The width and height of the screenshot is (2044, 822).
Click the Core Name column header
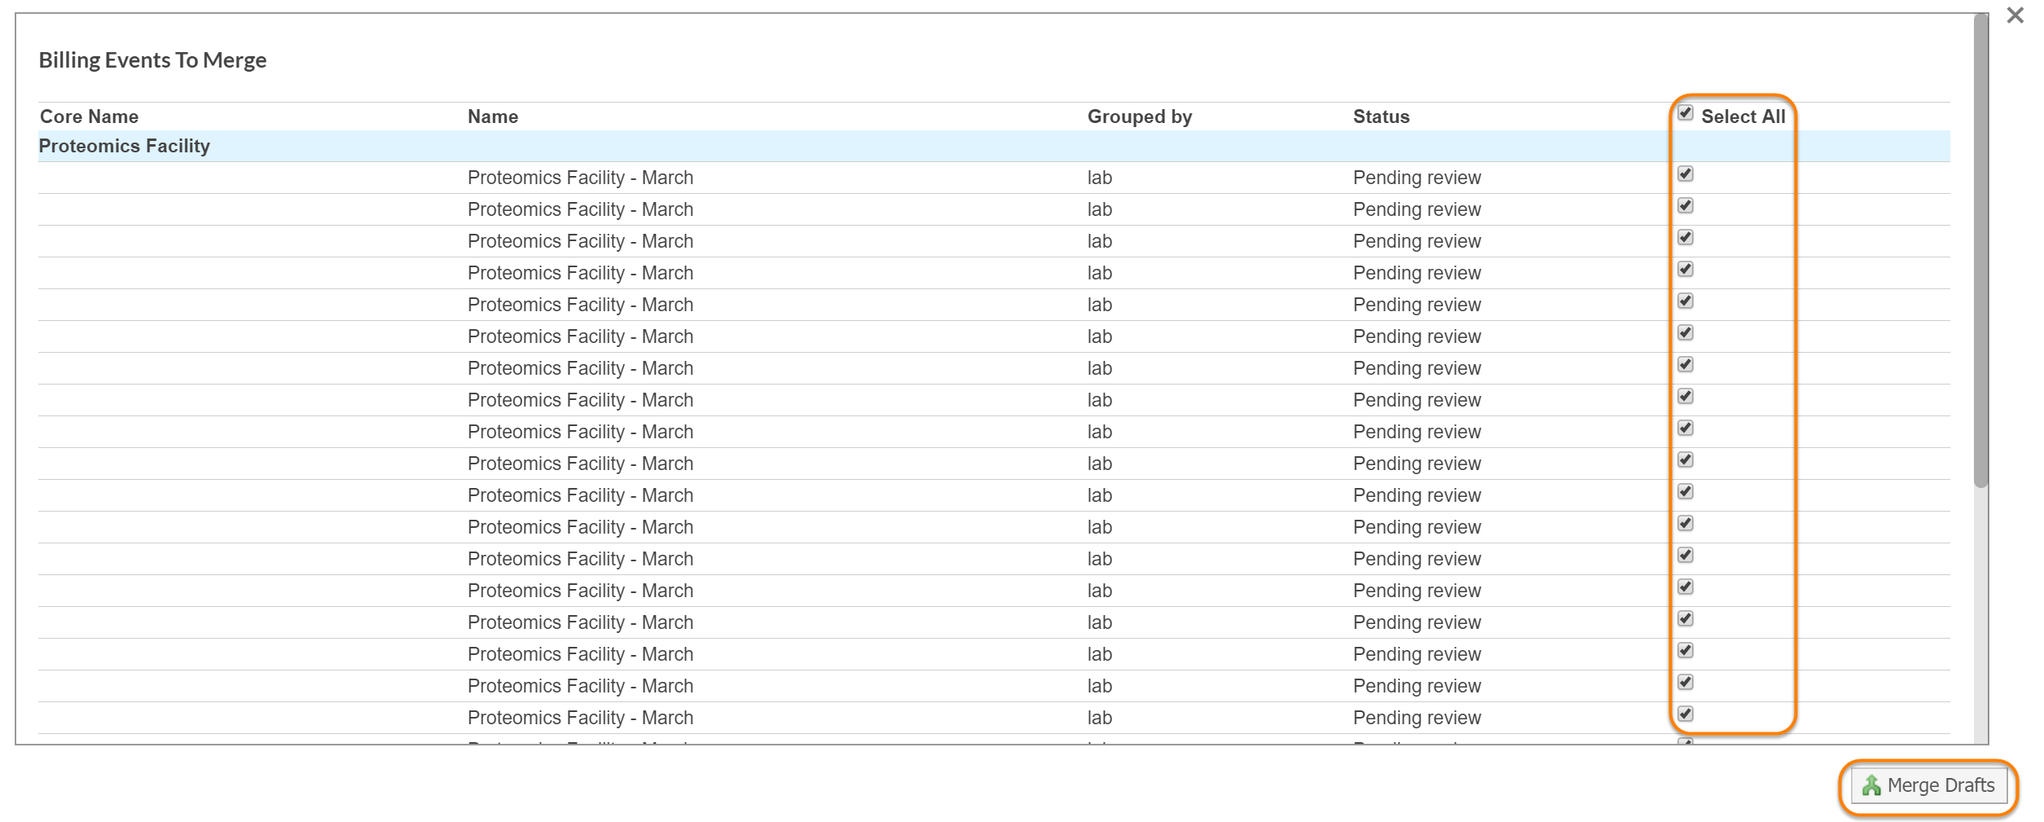[x=89, y=116]
